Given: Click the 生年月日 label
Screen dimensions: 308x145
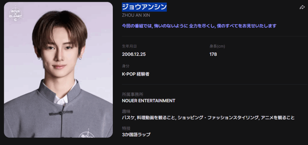Looking at the screenshot, I should (129, 46).
